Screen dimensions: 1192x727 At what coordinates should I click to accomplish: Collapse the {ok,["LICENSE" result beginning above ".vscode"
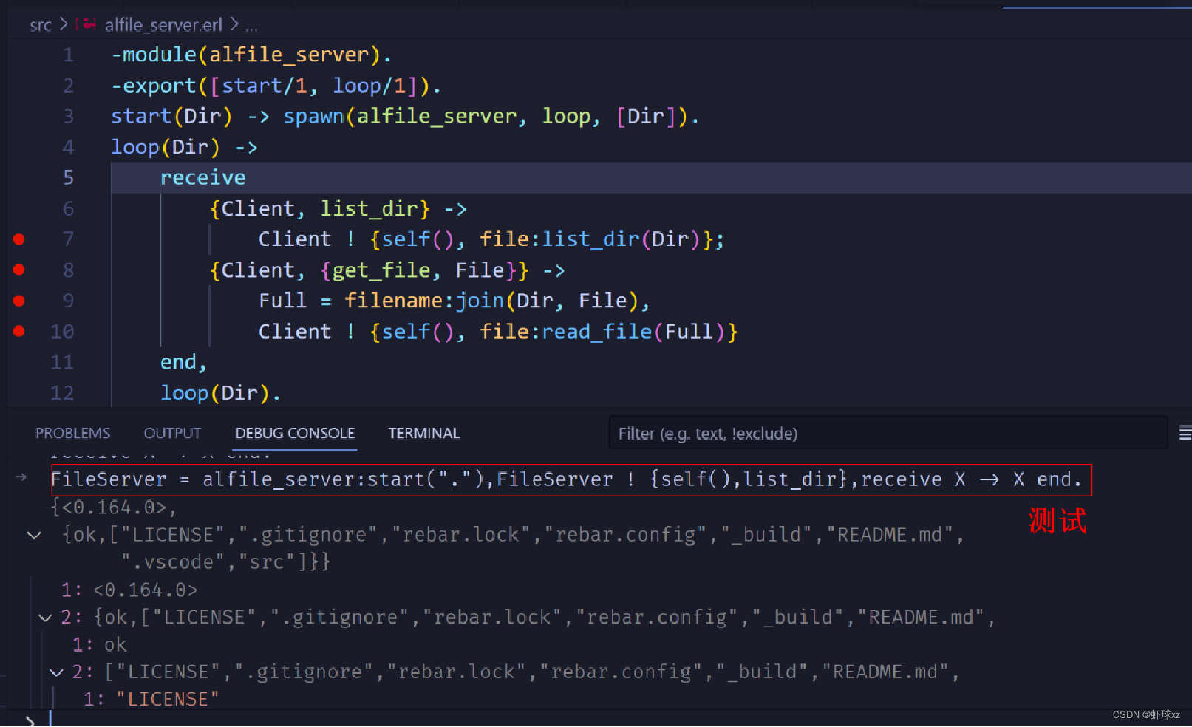point(34,536)
